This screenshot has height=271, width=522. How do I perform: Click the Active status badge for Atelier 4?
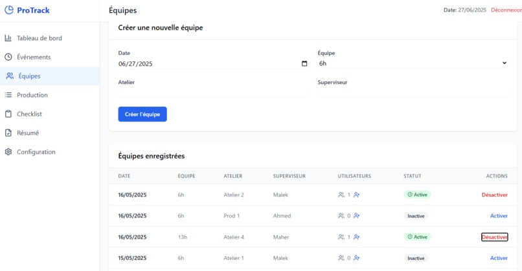(x=417, y=237)
